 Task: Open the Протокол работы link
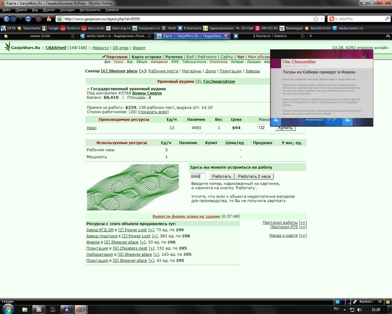(x=280, y=222)
